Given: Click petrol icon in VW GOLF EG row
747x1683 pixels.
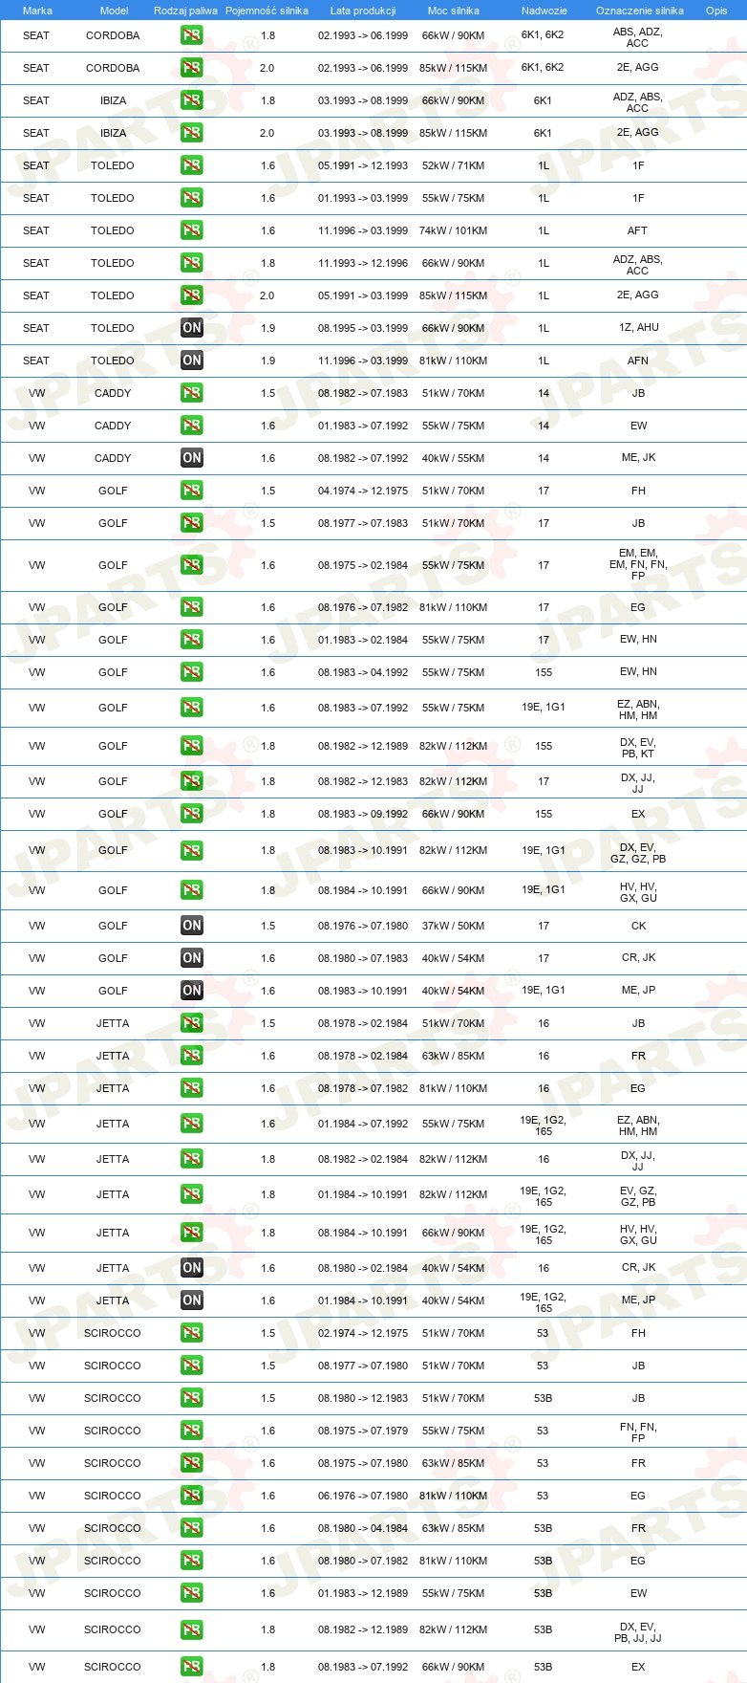Looking at the screenshot, I should (x=192, y=607).
